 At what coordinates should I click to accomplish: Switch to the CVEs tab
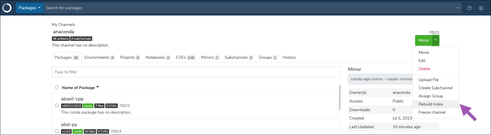coord(185,57)
